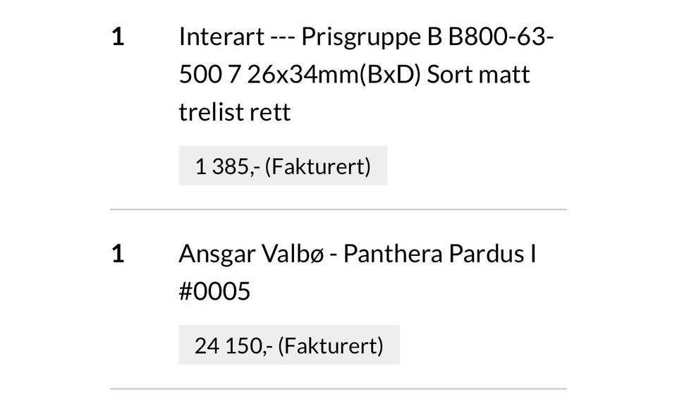Viewport: 677px width, 397px height.
Task: Click the Prisgruppe B text
Action: pos(371,37)
